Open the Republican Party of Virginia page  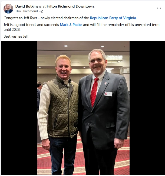click(113, 18)
